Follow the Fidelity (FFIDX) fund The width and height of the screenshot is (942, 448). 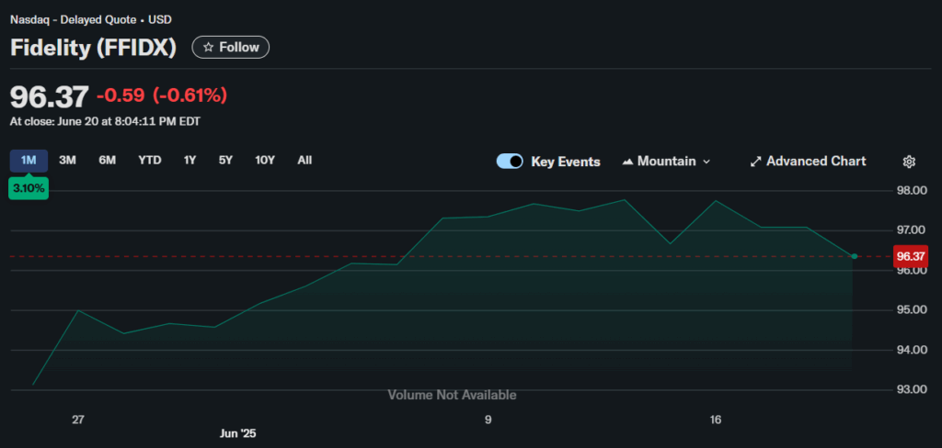[231, 48]
